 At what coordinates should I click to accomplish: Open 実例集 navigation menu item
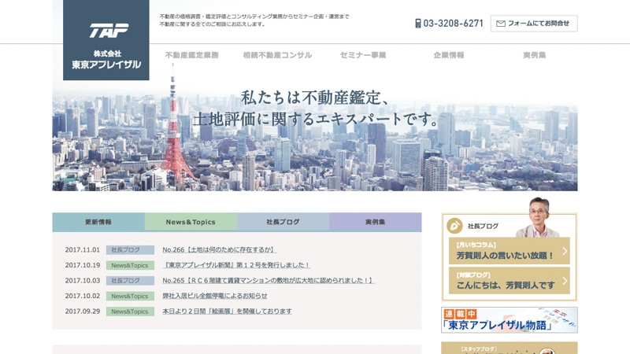(x=535, y=55)
